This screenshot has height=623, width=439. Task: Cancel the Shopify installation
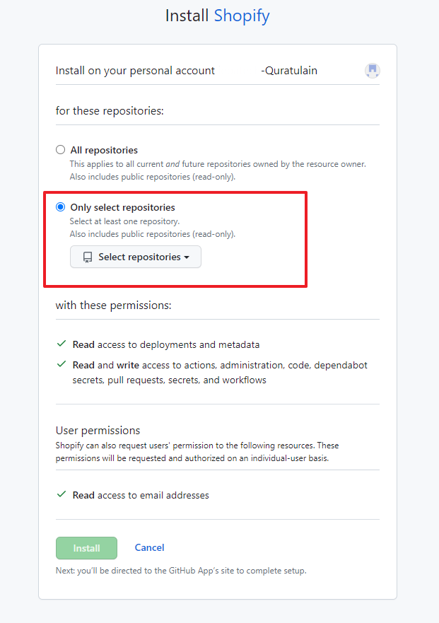(x=149, y=547)
